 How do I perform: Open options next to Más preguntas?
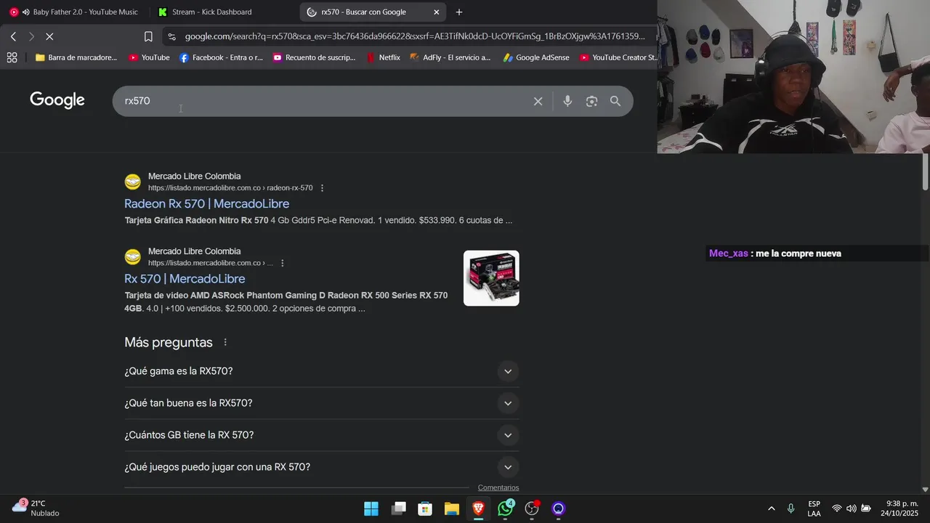(x=225, y=342)
